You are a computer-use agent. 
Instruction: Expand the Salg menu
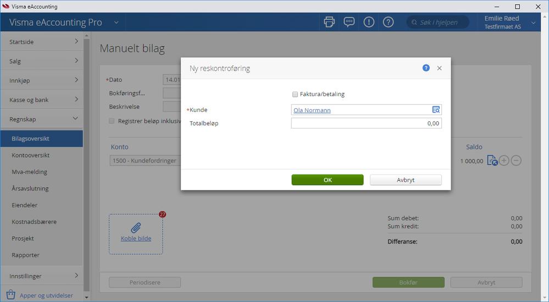point(42,61)
